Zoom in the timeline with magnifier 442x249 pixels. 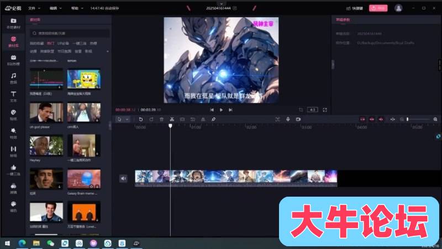(x=435, y=120)
